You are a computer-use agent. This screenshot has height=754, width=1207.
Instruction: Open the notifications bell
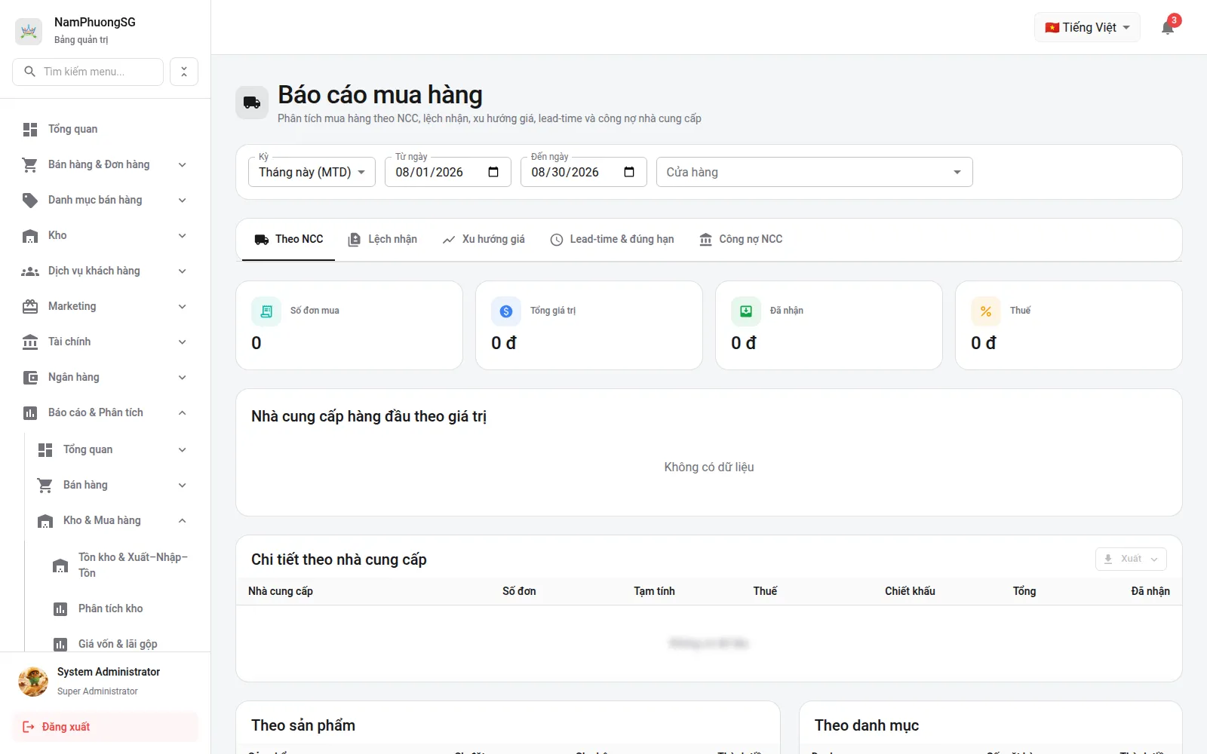click(x=1168, y=28)
